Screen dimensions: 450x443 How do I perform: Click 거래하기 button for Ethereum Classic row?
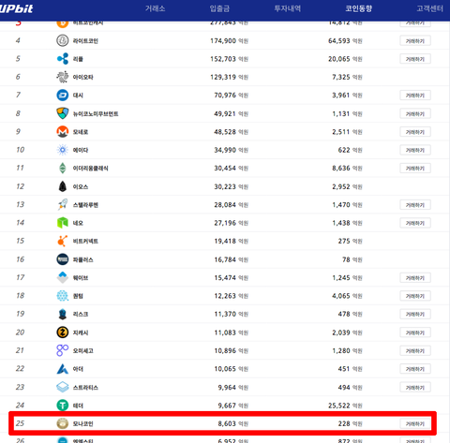(415, 169)
